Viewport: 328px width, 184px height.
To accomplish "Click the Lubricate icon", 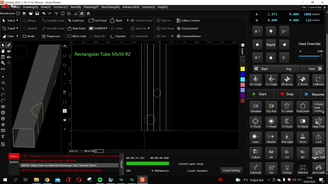I will (255, 169).
